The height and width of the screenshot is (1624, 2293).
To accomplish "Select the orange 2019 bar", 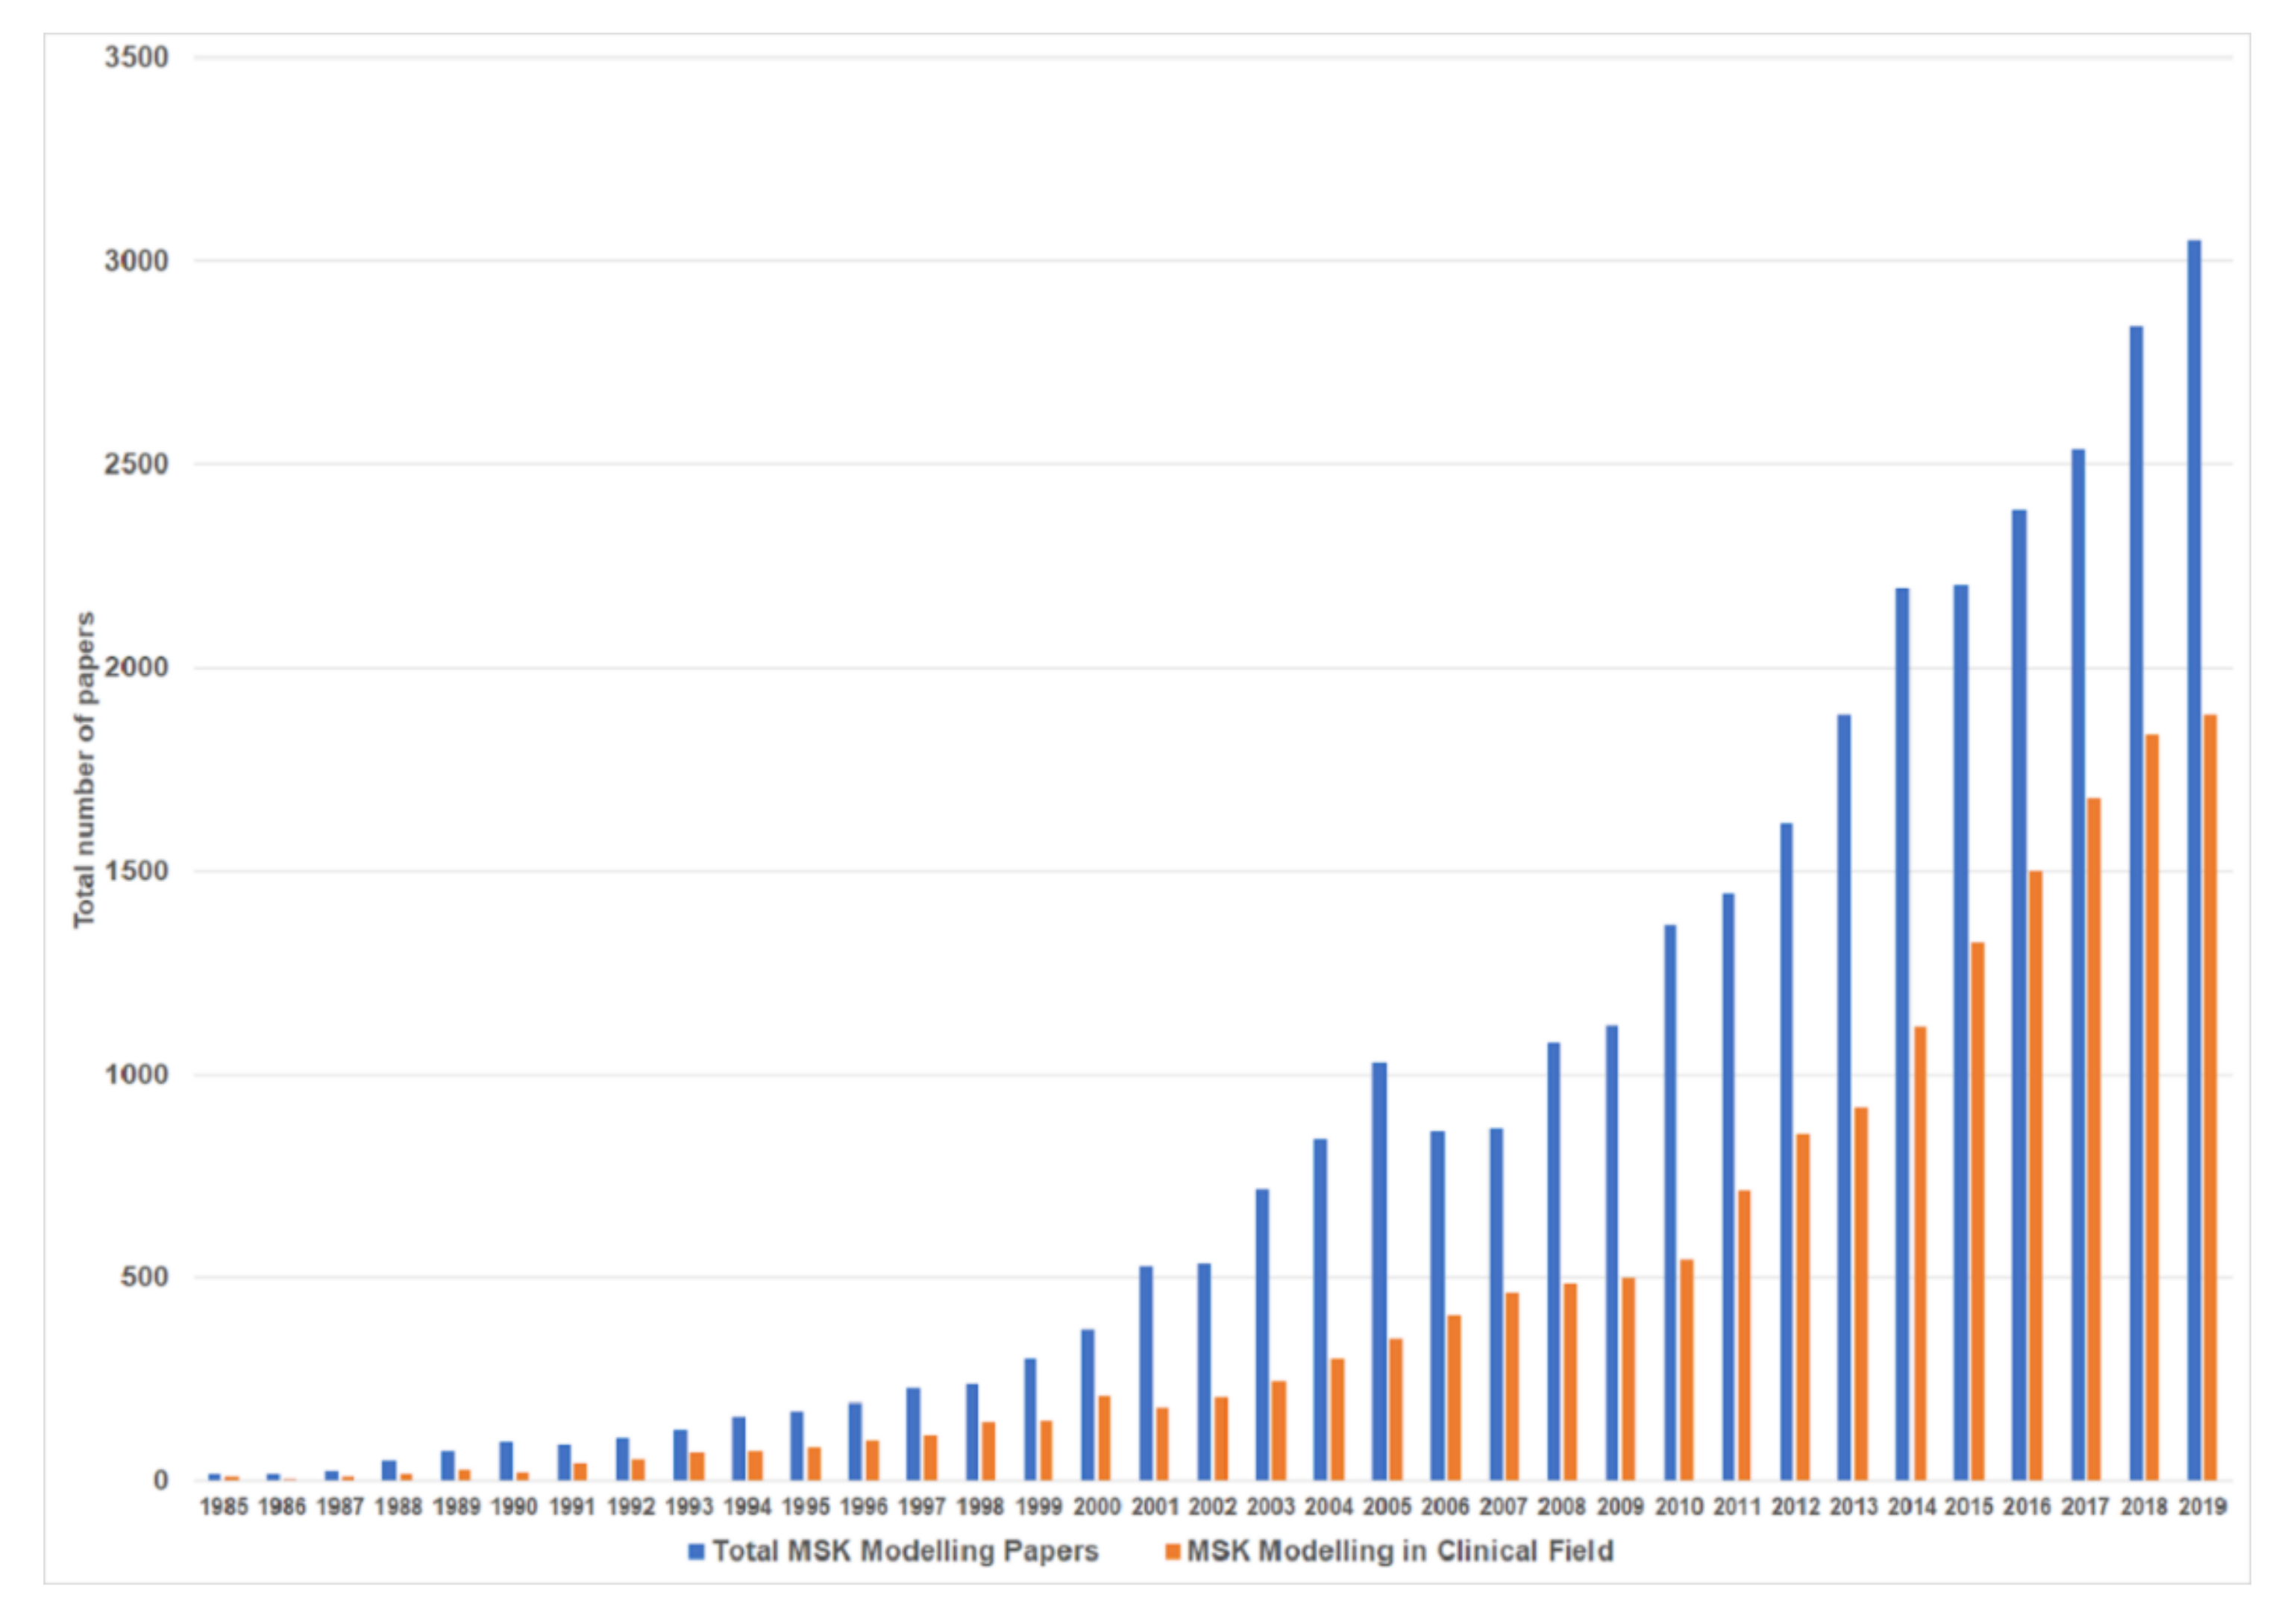I will pos(2210,1097).
